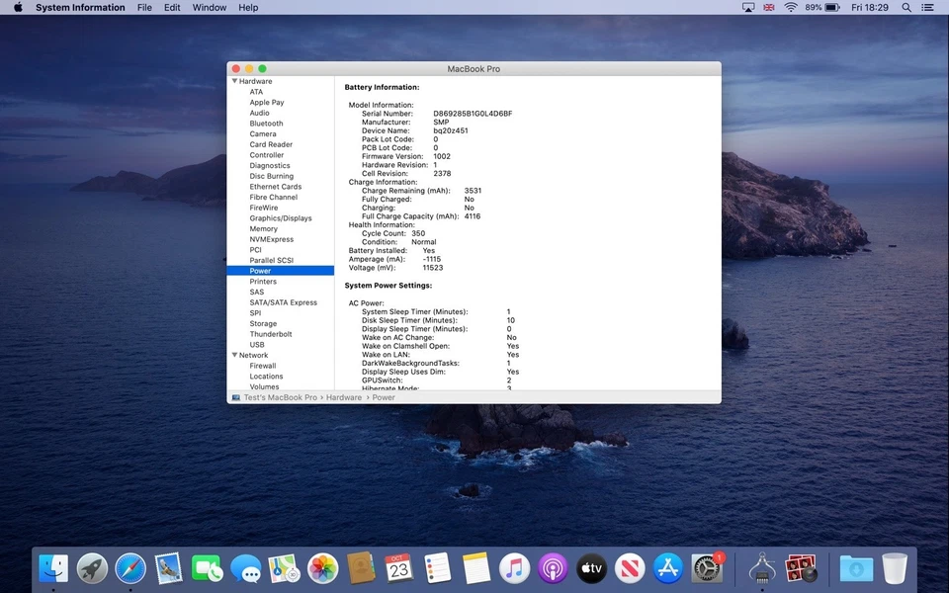Image resolution: width=949 pixels, height=593 pixels.
Task: Open Mail stamp icon in dock
Action: pos(168,569)
